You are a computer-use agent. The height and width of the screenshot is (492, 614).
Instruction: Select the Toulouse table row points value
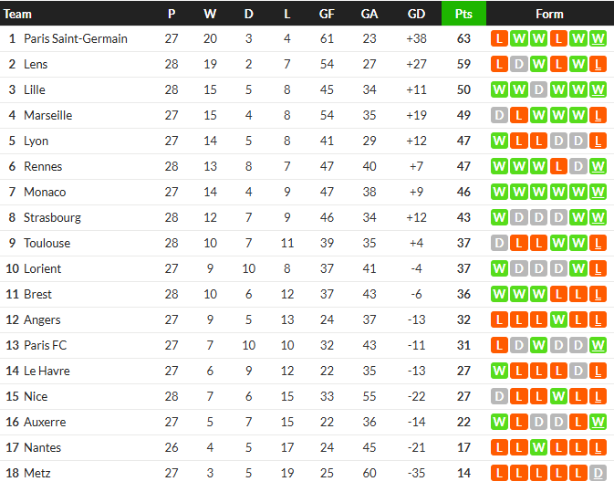(463, 244)
